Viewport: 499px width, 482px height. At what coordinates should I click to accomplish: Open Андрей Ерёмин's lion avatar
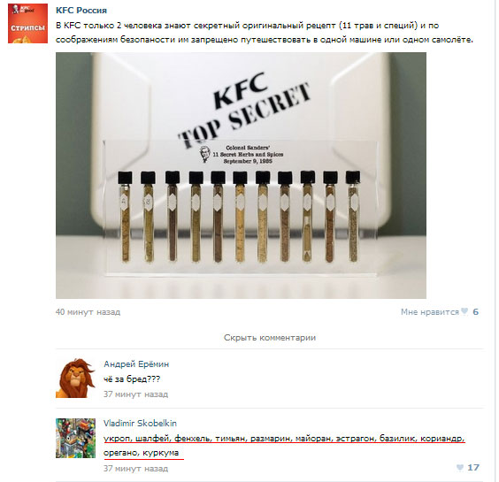tap(75, 378)
